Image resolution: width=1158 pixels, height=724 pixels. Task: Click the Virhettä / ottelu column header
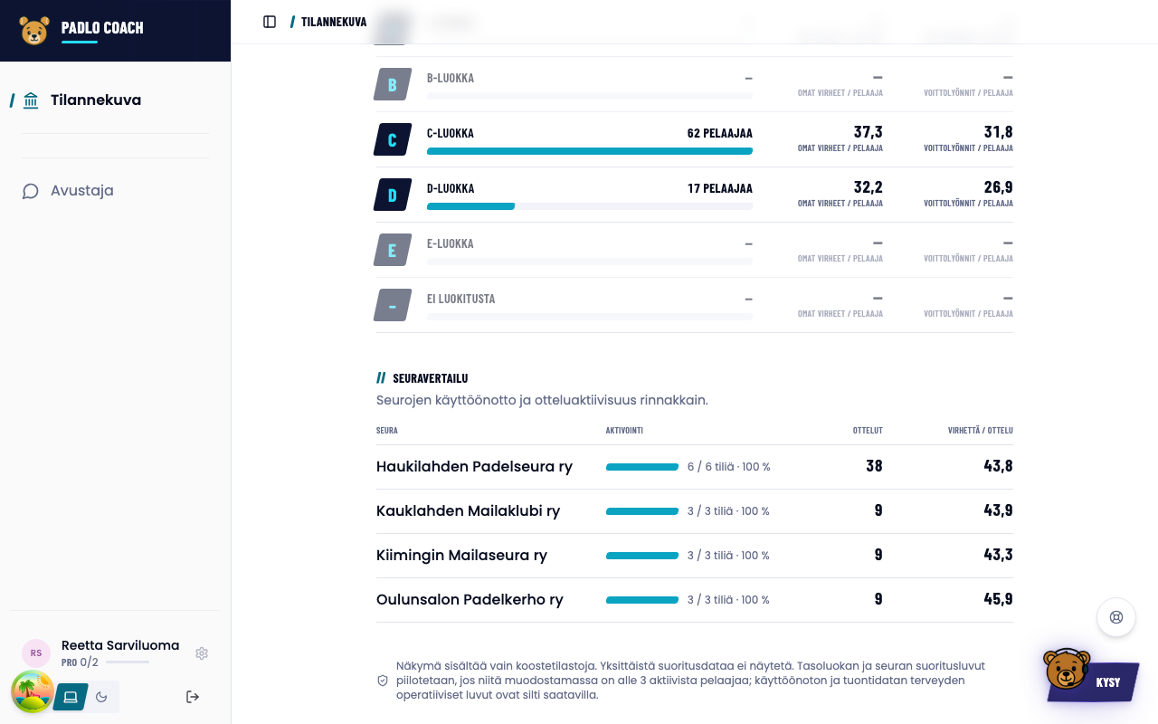981,430
